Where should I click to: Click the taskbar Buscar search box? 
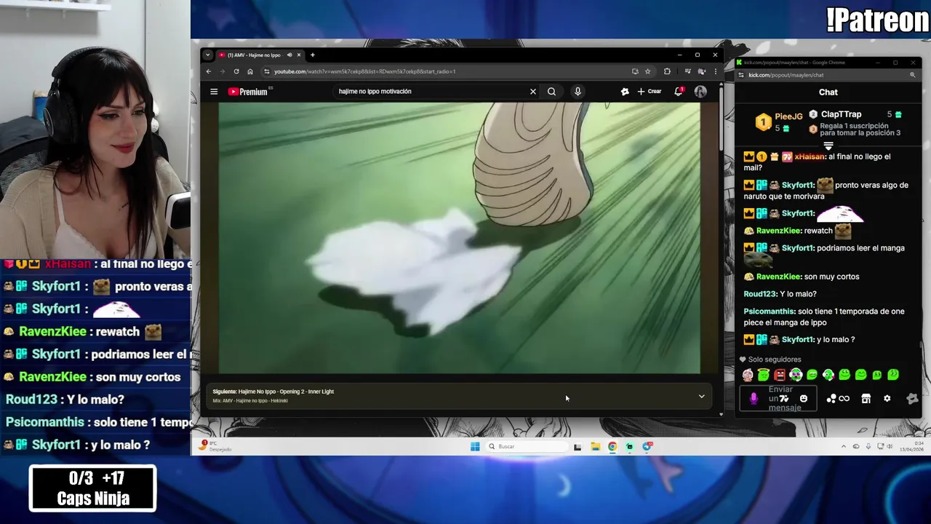point(527,447)
